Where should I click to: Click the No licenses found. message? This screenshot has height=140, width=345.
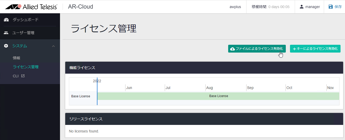tap(84, 131)
